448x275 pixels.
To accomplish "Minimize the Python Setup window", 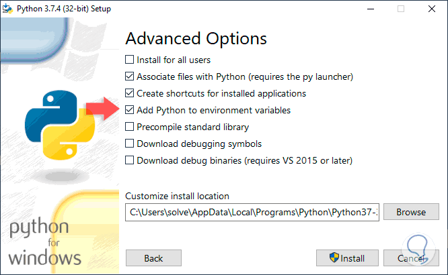I will 370,9.
